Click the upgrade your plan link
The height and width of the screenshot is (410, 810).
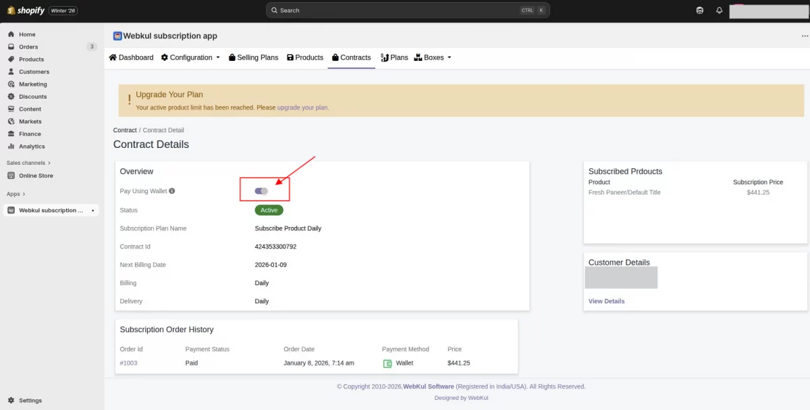coord(302,107)
